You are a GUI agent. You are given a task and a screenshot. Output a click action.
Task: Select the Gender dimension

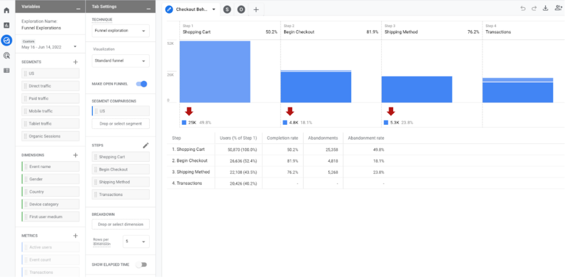pyautogui.click(x=50, y=179)
